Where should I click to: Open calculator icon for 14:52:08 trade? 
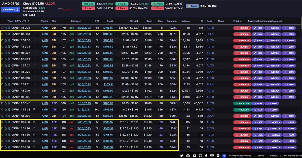pos(9,116)
